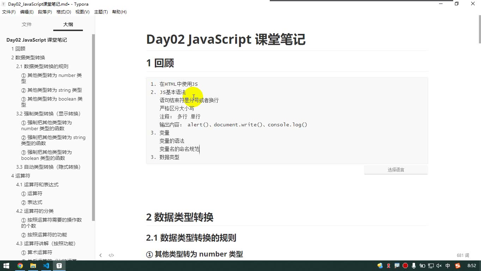
Task: Click the sidebar outline scrollbar
Action: [x=93, y=127]
